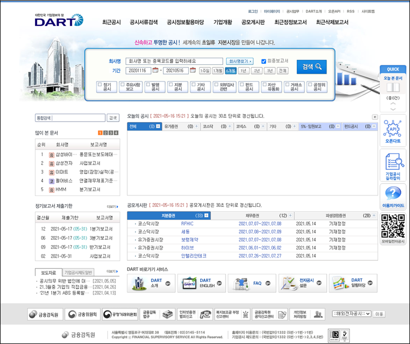Check the 기타 공시 checkbox
Viewport: 410px width, 344px height.
click(x=194, y=85)
